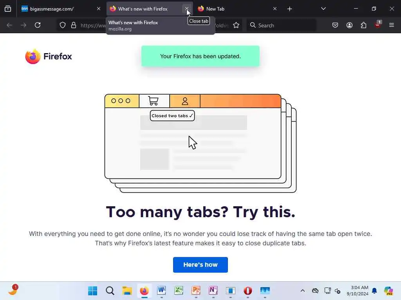Open the Opera browser from the taskbar

(x=248, y=291)
